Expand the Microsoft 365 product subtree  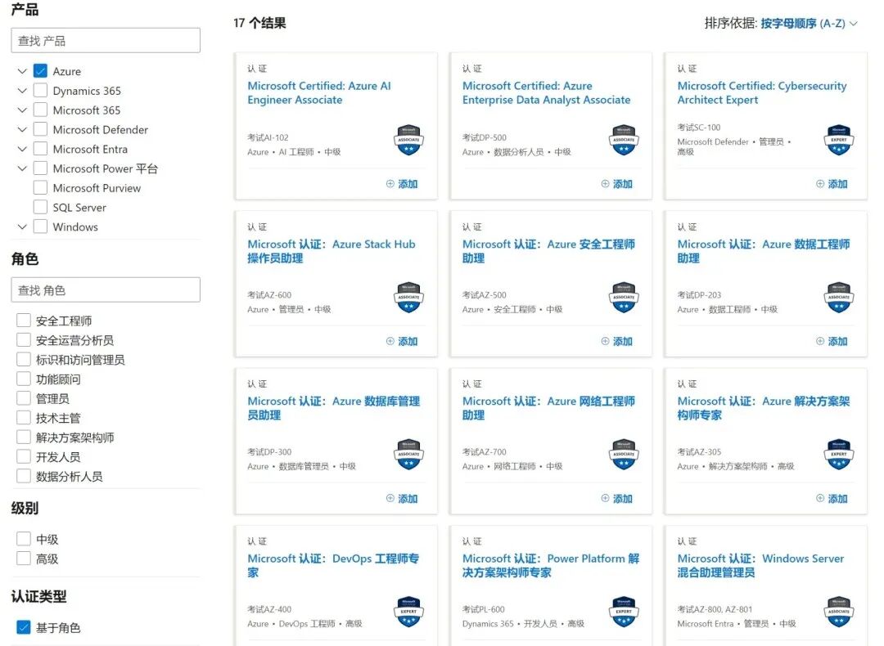point(22,110)
